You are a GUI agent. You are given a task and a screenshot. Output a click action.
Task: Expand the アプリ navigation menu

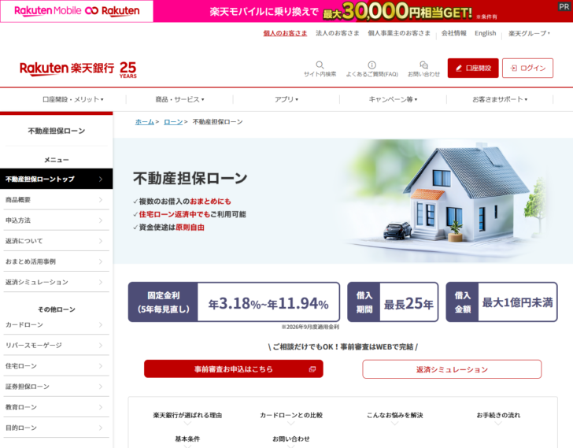click(x=286, y=99)
